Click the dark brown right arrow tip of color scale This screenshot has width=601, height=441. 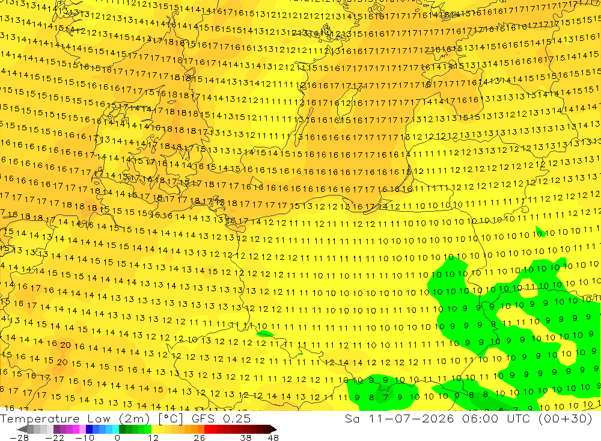click(x=273, y=430)
